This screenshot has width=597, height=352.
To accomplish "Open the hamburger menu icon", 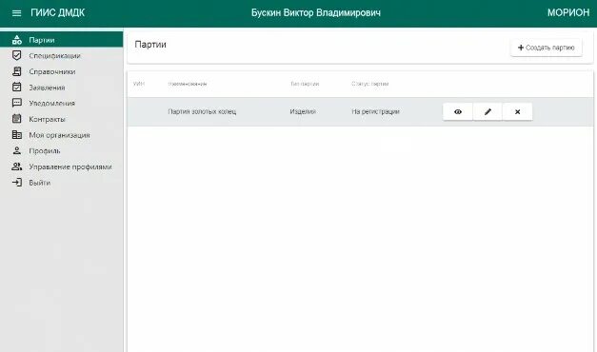I will (16, 13).
